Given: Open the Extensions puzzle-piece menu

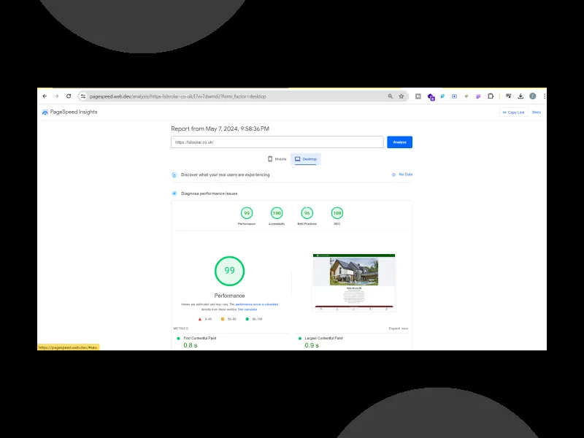Looking at the screenshot, I should click(x=491, y=96).
